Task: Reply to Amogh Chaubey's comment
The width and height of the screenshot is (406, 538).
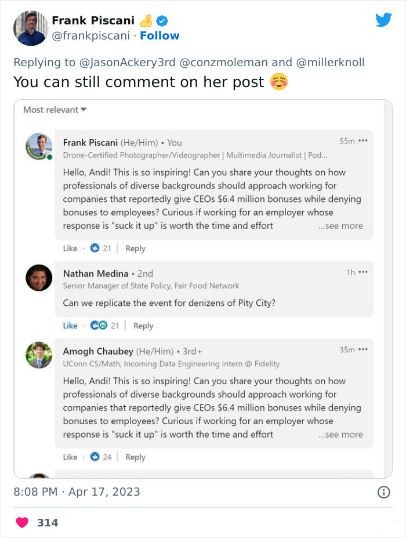Action: (135, 457)
